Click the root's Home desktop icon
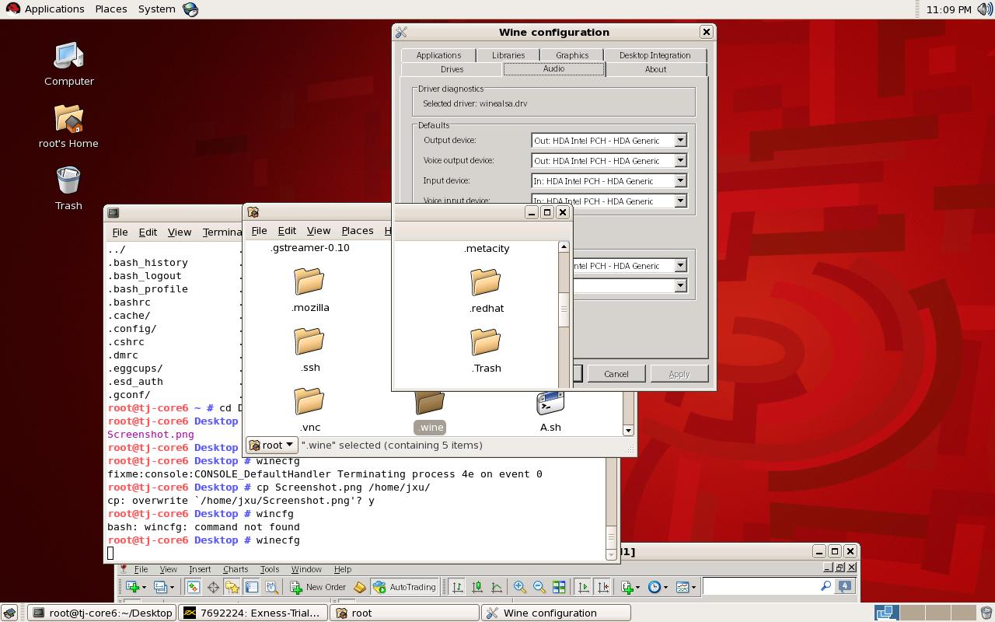The width and height of the screenshot is (995, 622). [x=68, y=119]
